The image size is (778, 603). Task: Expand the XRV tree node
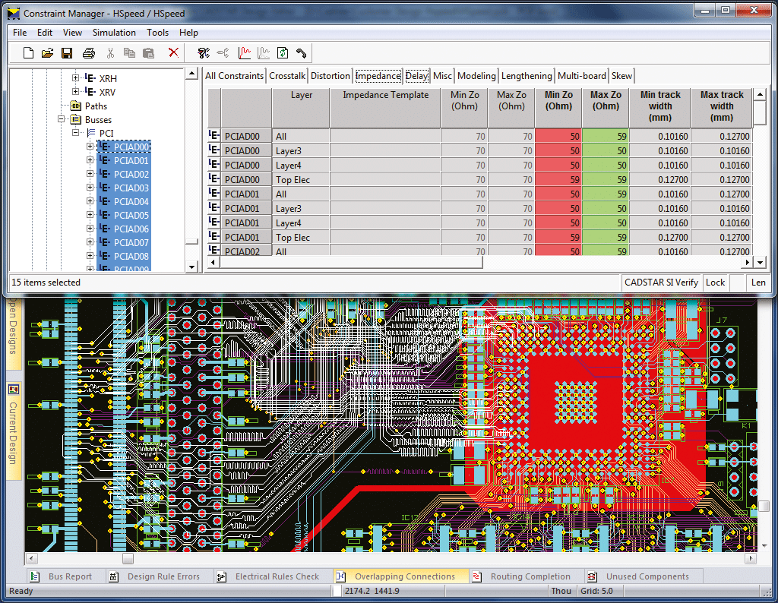click(75, 92)
